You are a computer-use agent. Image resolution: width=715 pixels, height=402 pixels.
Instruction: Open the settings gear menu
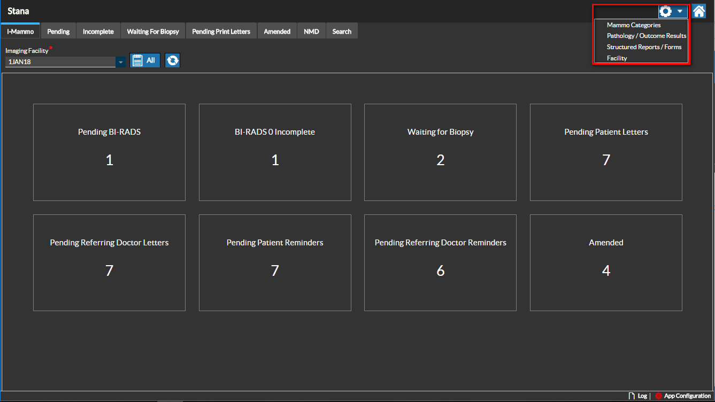[x=672, y=11]
